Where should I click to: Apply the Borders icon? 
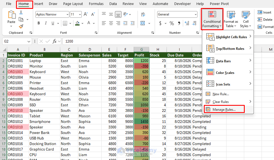[65, 23]
